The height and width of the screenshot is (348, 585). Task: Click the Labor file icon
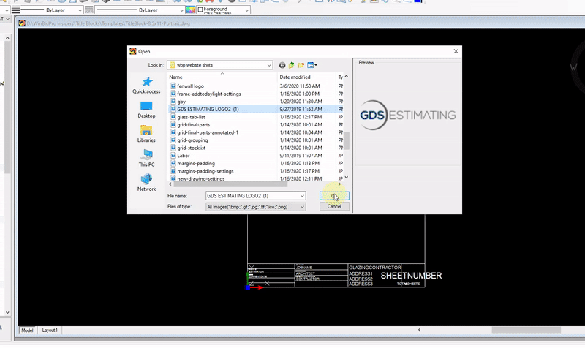(x=173, y=156)
